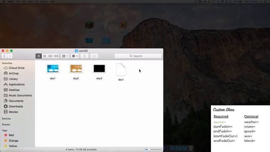
Task: Click the "source=" text in Custom Skies
Action: click(219, 122)
